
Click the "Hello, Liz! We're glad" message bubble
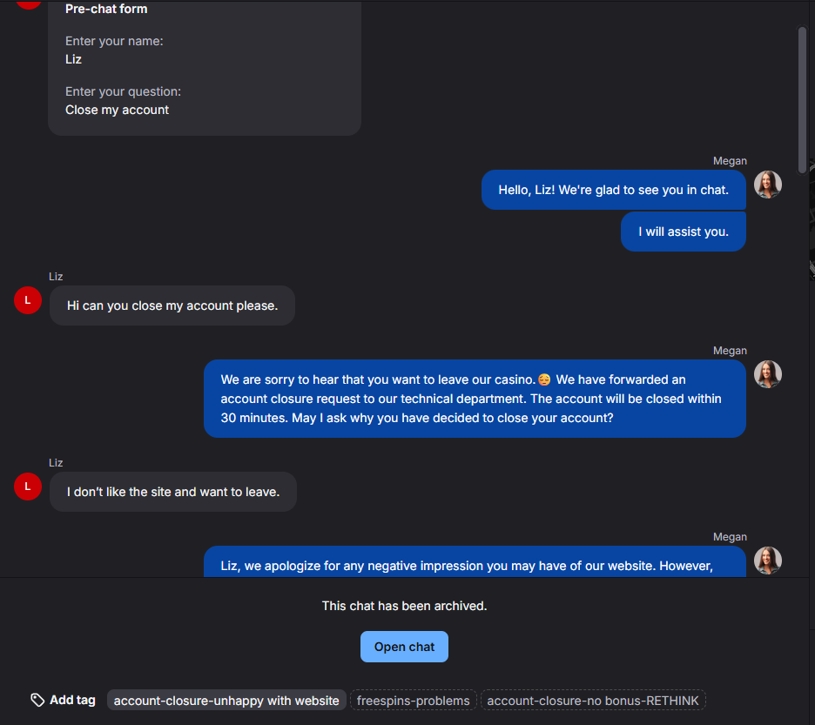click(x=613, y=190)
